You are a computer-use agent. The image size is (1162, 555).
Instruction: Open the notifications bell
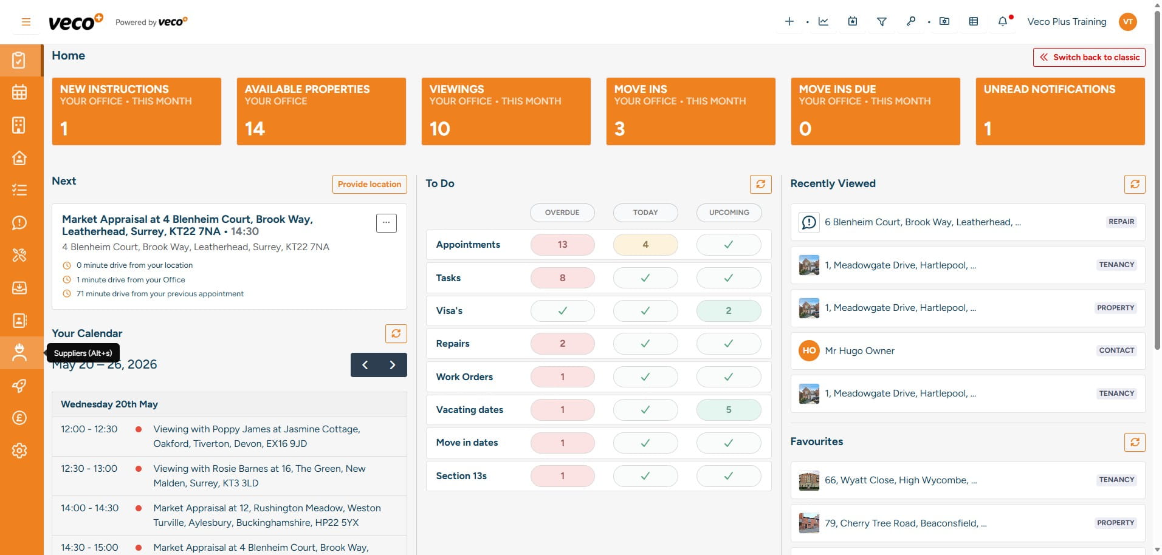(x=1003, y=21)
